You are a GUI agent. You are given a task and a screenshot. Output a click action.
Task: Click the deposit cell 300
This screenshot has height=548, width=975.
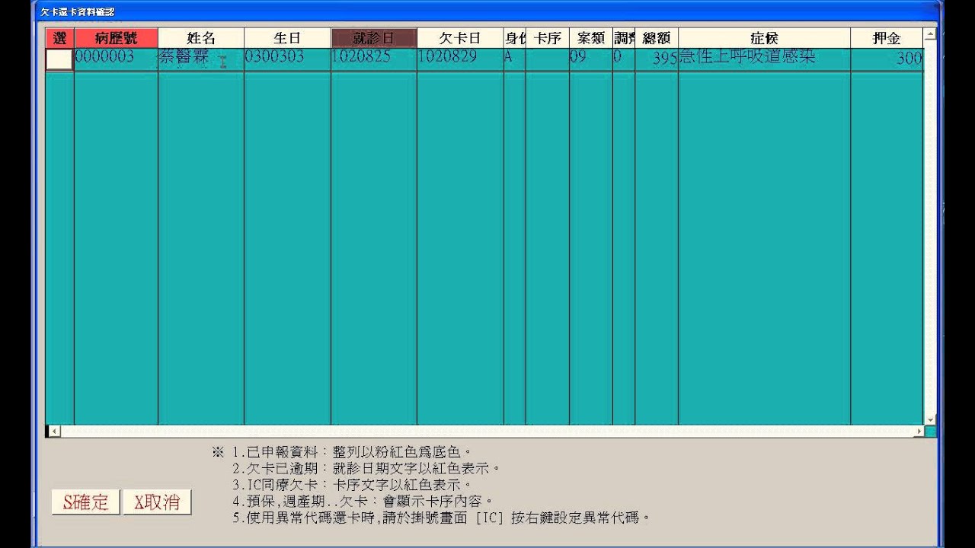[887, 59]
